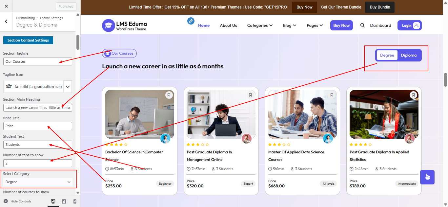Screen dimensions: 448x207
Task: Open the Select Category dropdown
Action: coord(37,182)
